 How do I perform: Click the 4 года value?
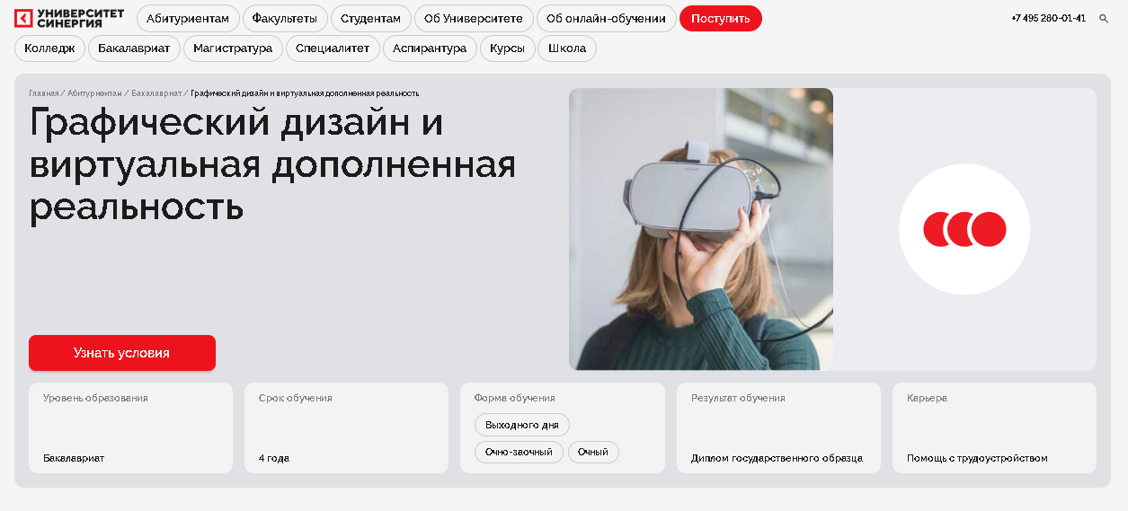point(274,458)
